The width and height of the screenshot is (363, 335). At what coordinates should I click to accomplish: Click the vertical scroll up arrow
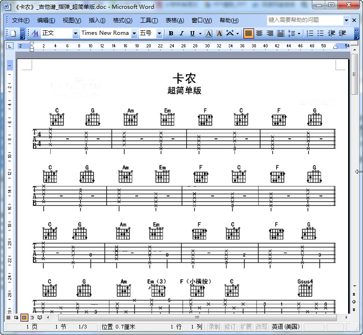click(355, 50)
